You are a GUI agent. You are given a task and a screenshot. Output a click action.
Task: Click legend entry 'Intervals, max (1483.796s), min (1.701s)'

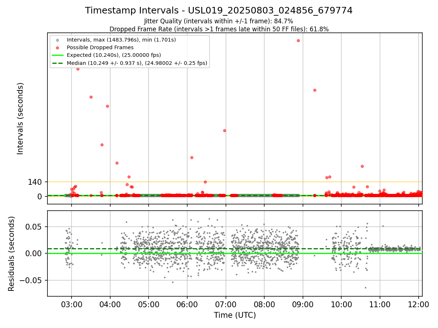(121, 39)
